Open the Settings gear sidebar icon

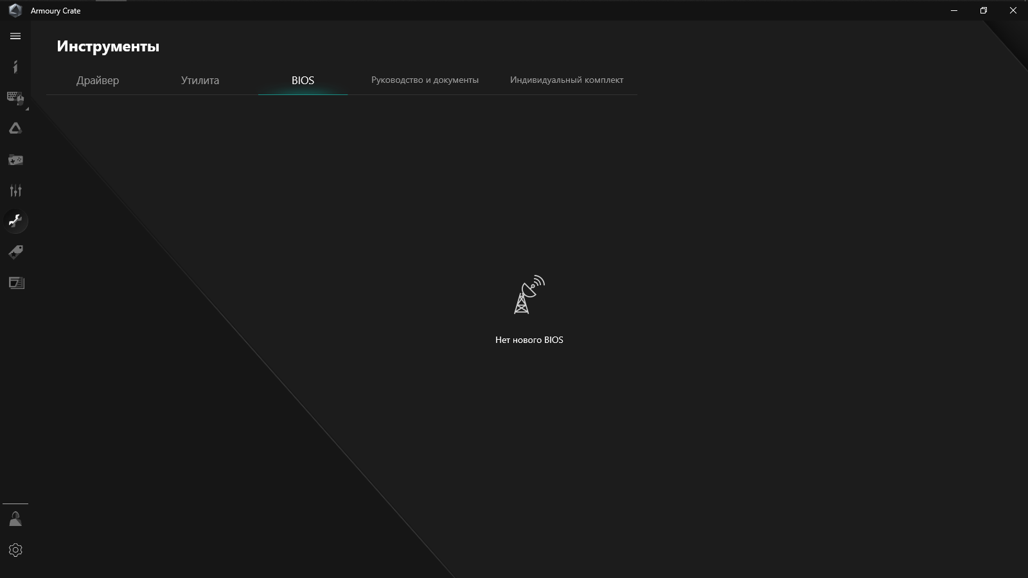pyautogui.click(x=15, y=550)
